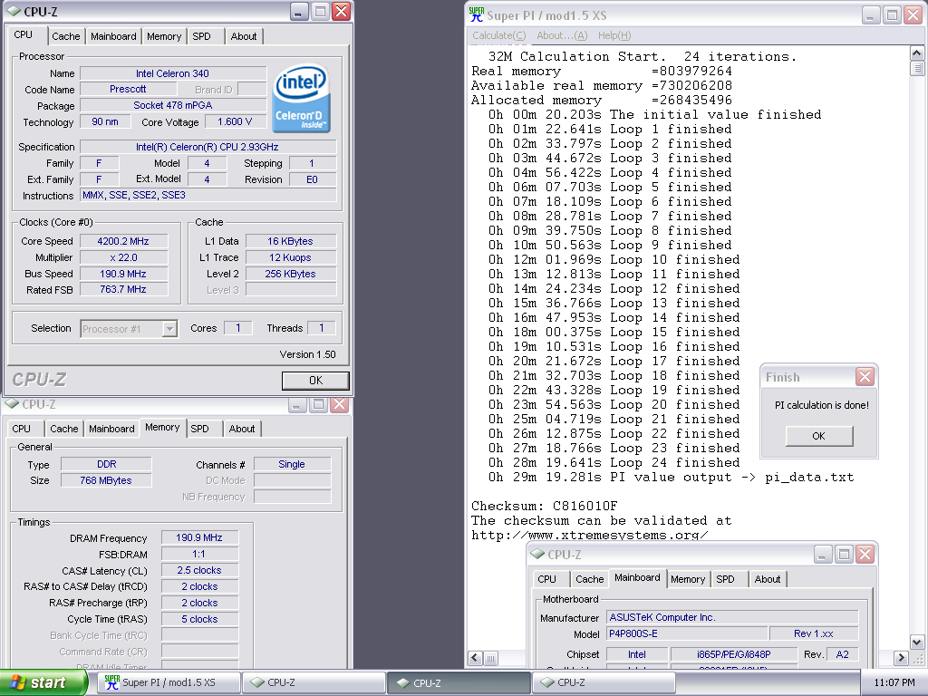Click the Multiplier value x 22.0
This screenshot has width=928, height=696.
pos(123,257)
